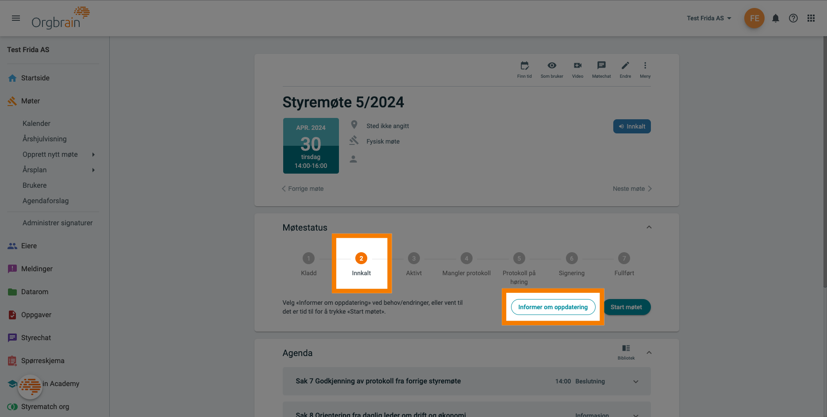The height and width of the screenshot is (417, 827).
Task: Collapse the Møtestatus section
Action: tap(649, 227)
